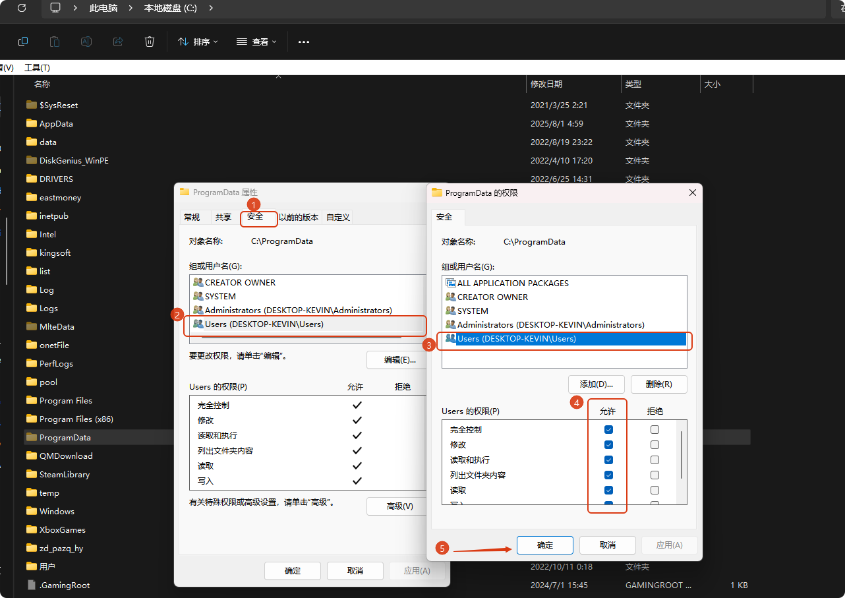
Task: Click the kingsoft folder icon
Action: coord(31,253)
